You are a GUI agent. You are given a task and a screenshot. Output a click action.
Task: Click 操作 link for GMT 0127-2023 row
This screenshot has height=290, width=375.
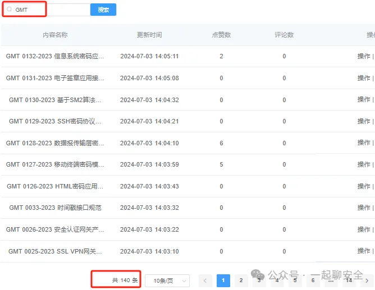pos(364,164)
